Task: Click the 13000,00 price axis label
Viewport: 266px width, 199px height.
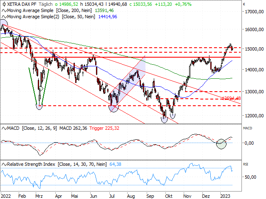Action: pos(254,92)
